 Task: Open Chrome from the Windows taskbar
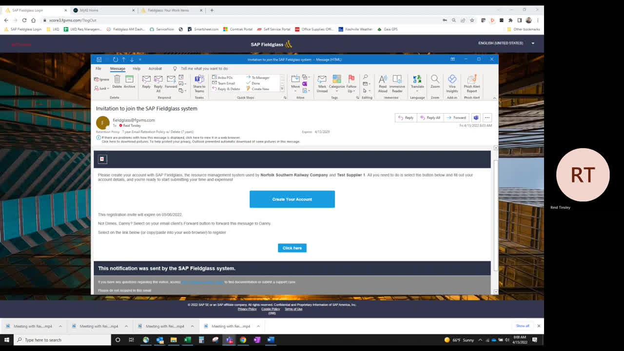coord(243,340)
